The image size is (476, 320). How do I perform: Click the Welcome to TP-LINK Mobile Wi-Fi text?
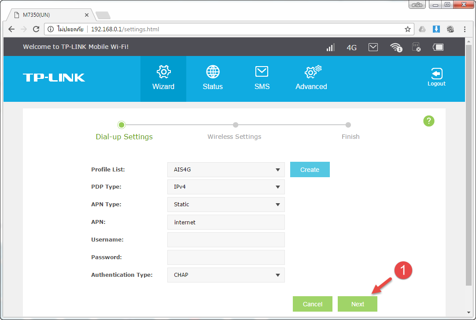point(76,47)
